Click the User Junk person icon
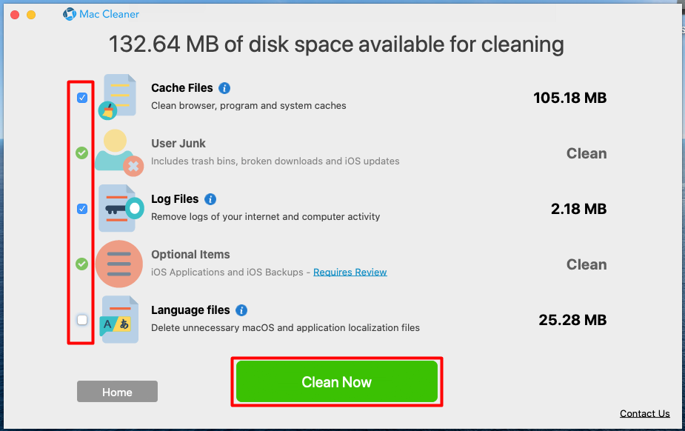This screenshot has width=685, height=431. (x=119, y=153)
